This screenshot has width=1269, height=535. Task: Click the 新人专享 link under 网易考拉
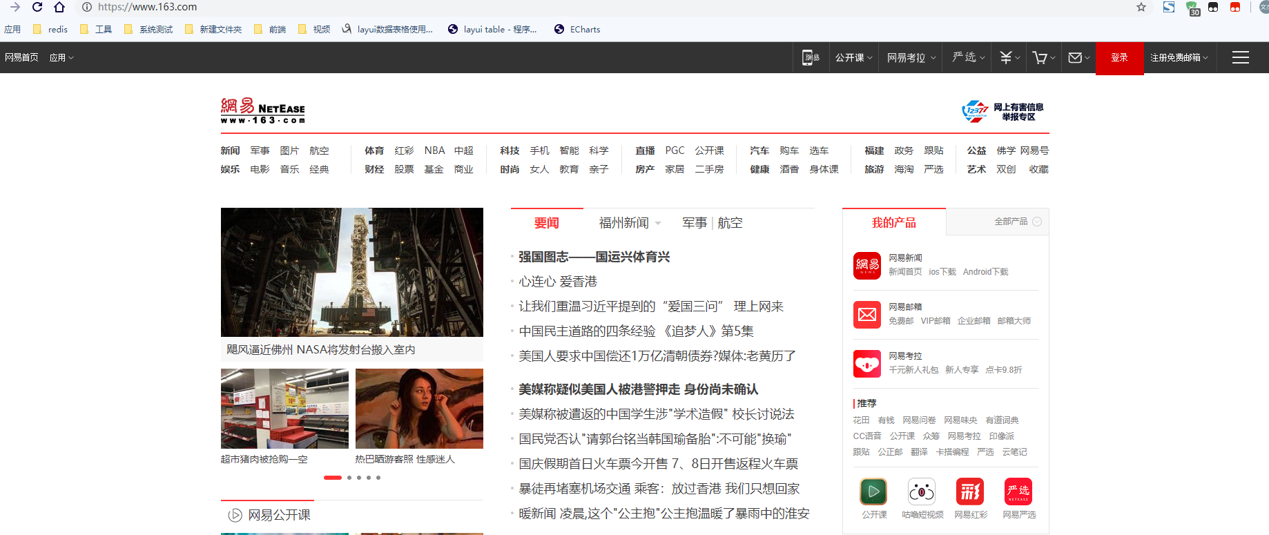coord(962,370)
